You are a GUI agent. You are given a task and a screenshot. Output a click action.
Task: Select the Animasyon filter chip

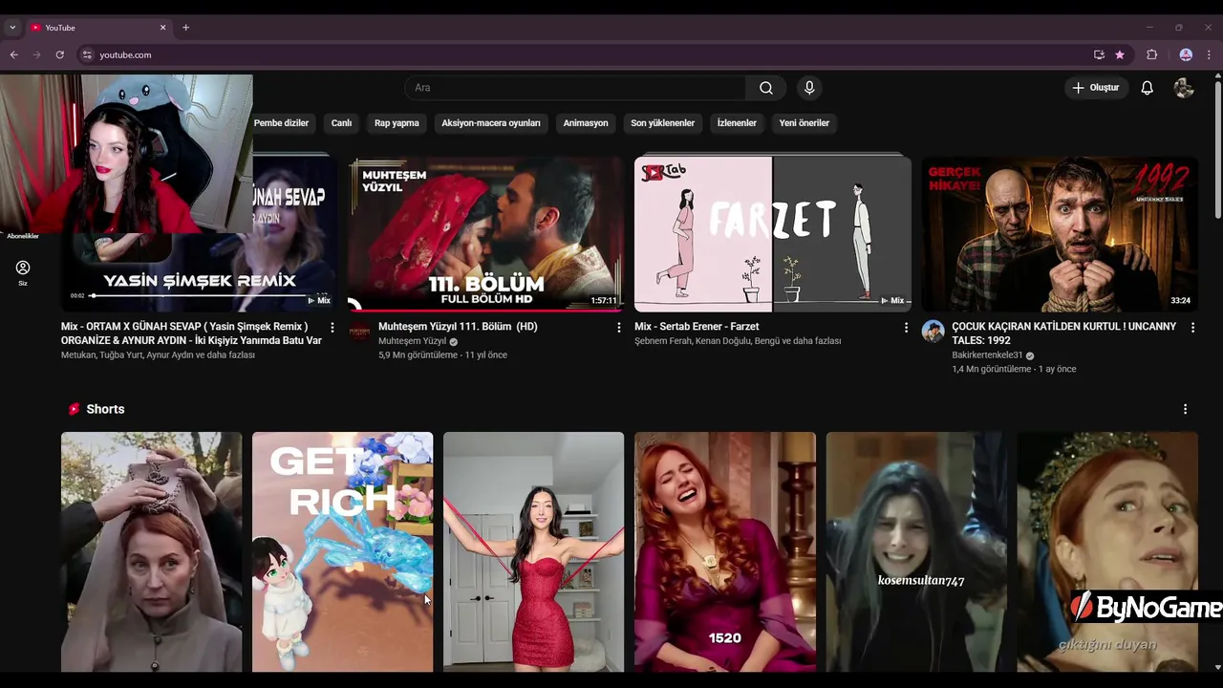(x=586, y=123)
